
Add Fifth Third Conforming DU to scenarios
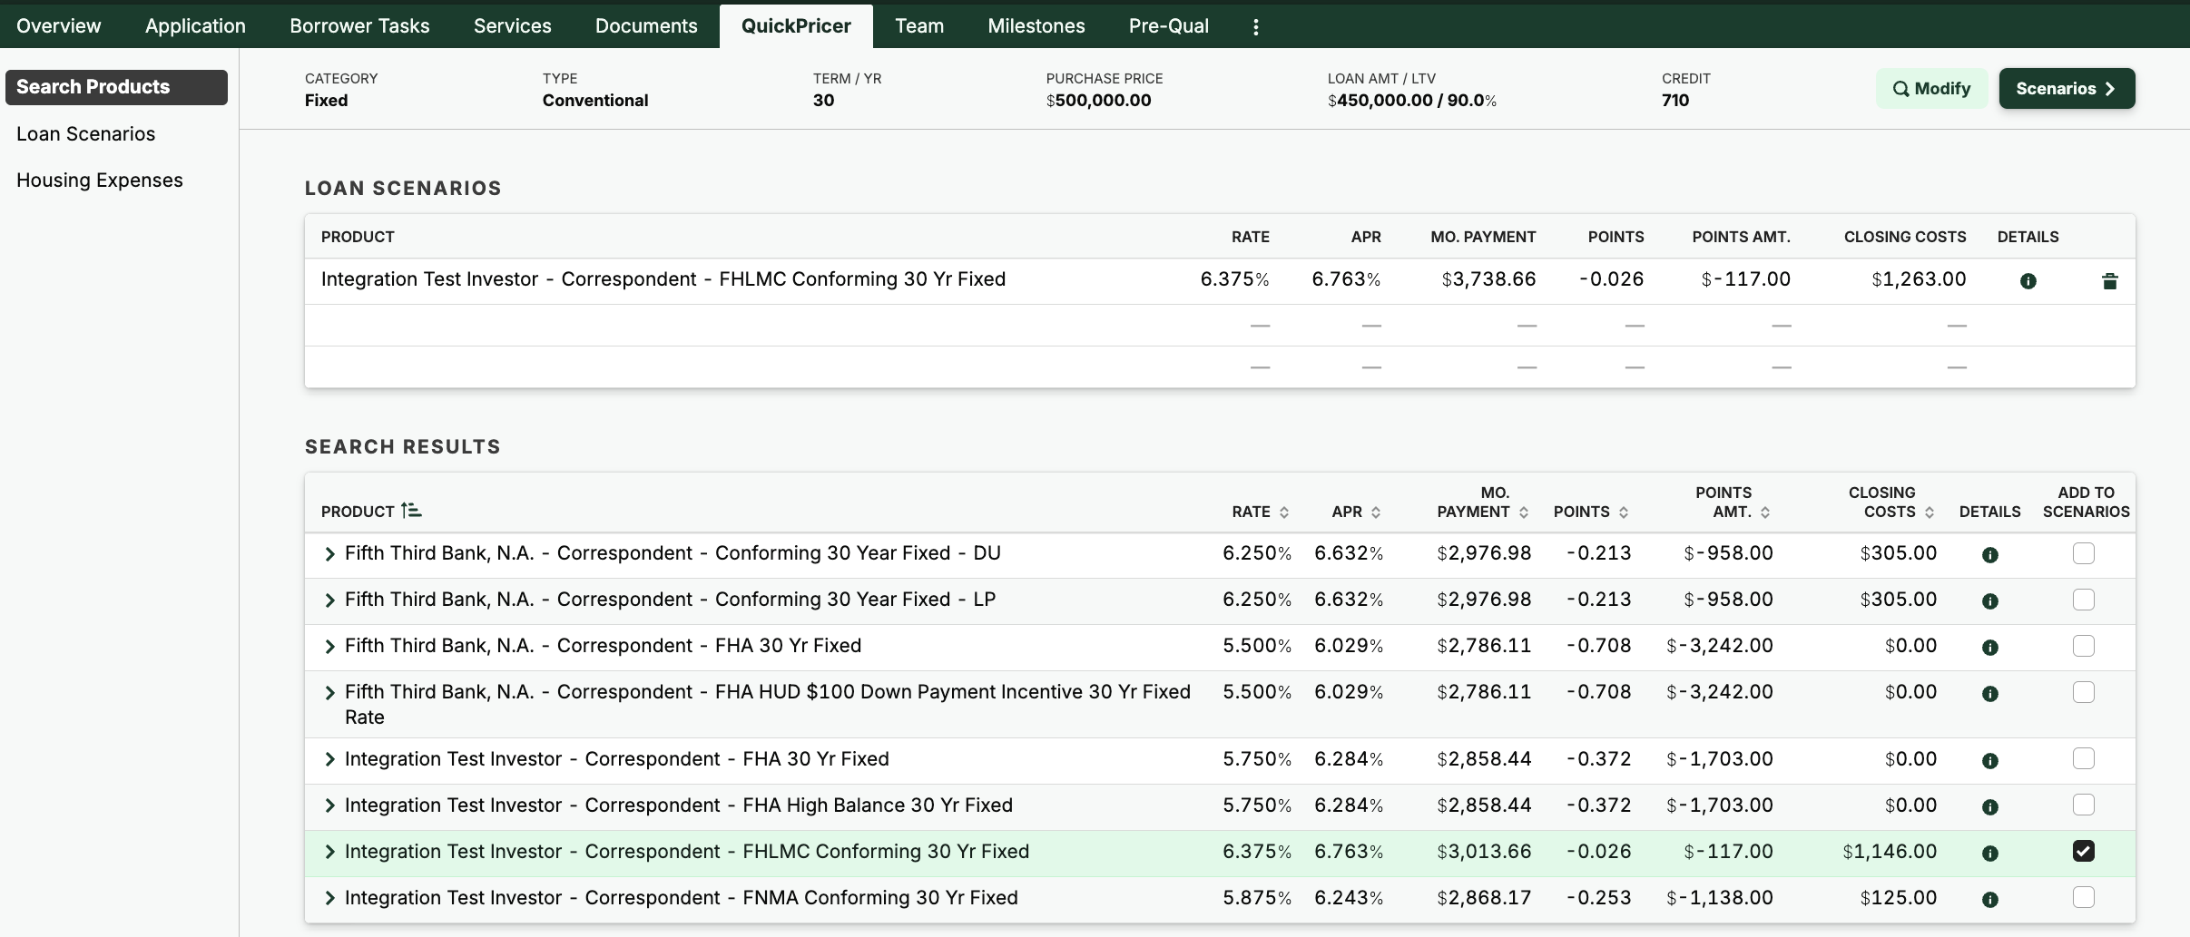(x=2083, y=553)
